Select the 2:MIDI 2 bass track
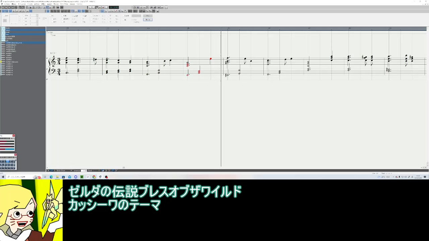Screen dimensions: 429x241 (23, 45)
